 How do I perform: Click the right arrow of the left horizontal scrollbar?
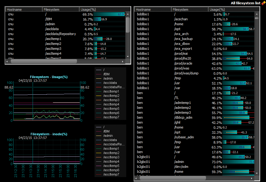tap(123, 61)
